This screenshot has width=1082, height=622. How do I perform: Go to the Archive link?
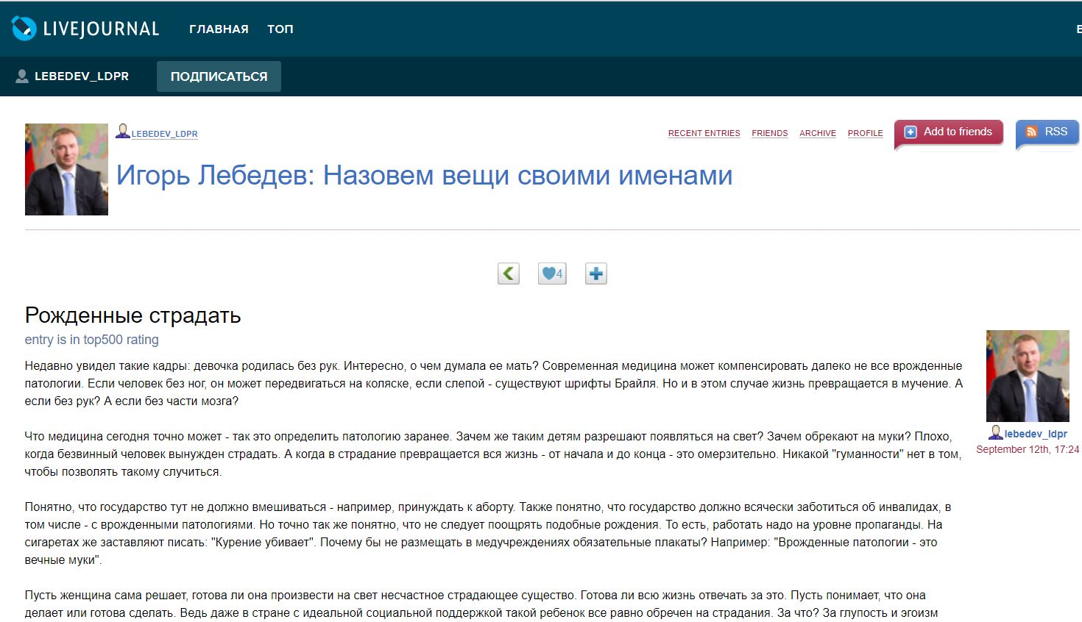click(817, 134)
